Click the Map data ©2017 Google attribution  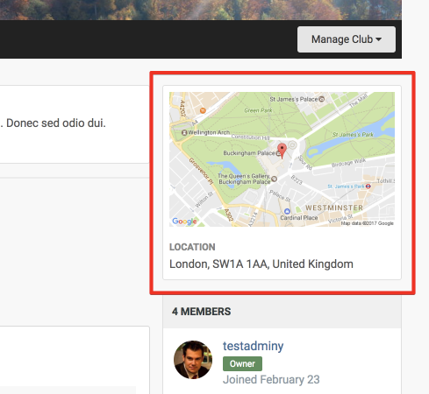(368, 223)
